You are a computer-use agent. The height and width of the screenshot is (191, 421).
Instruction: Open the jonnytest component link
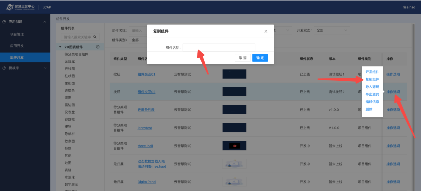[x=145, y=128]
